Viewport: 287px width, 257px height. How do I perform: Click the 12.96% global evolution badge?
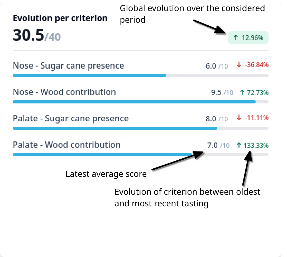tap(248, 37)
